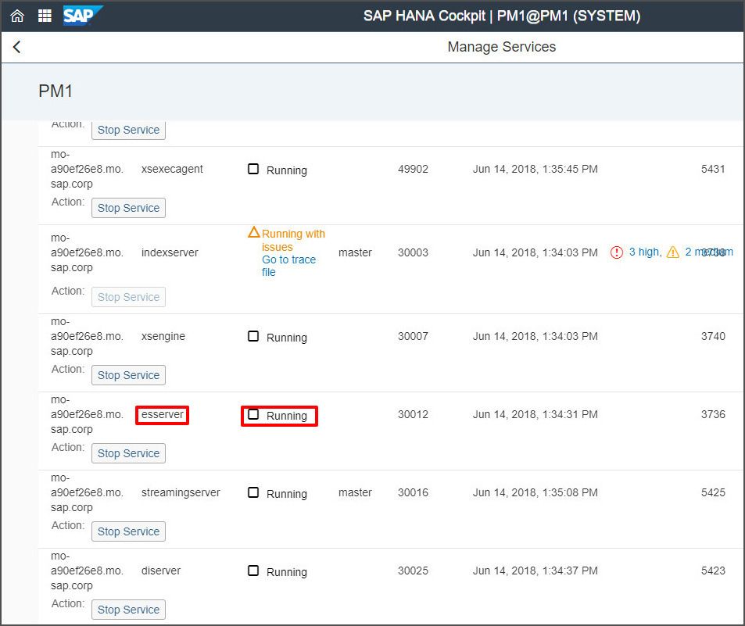Click port number 30025

click(x=413, y=571)
